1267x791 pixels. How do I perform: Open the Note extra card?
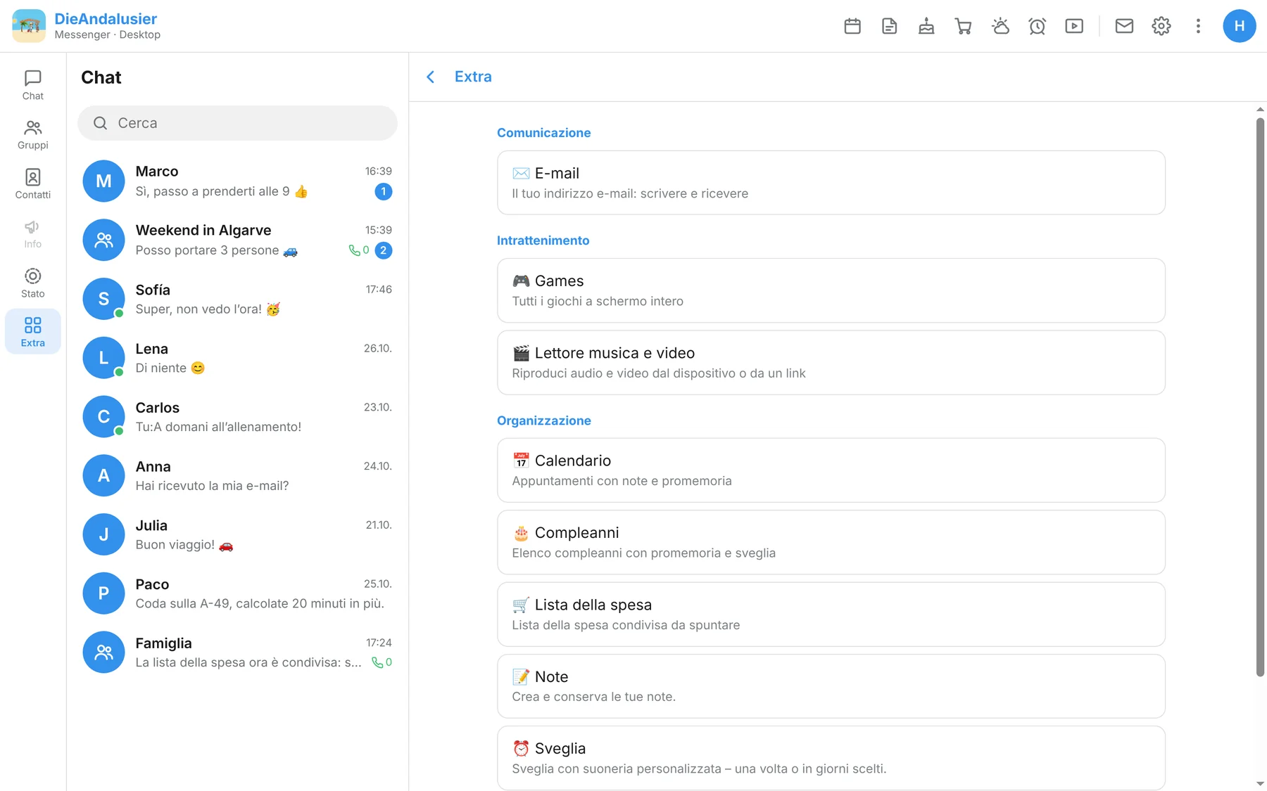831,686
